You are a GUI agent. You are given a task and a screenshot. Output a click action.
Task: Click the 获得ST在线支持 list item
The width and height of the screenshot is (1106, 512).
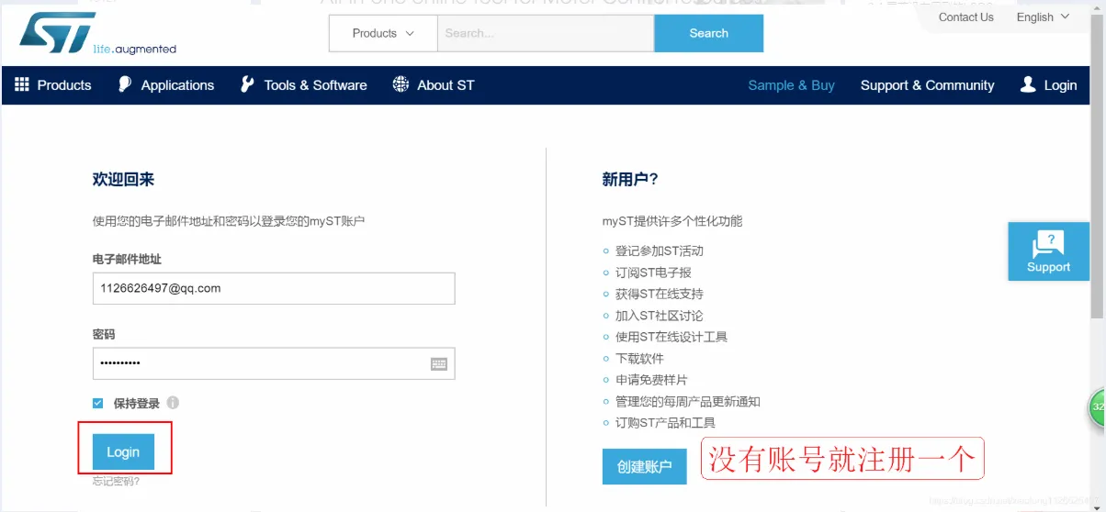click(660, 294)
